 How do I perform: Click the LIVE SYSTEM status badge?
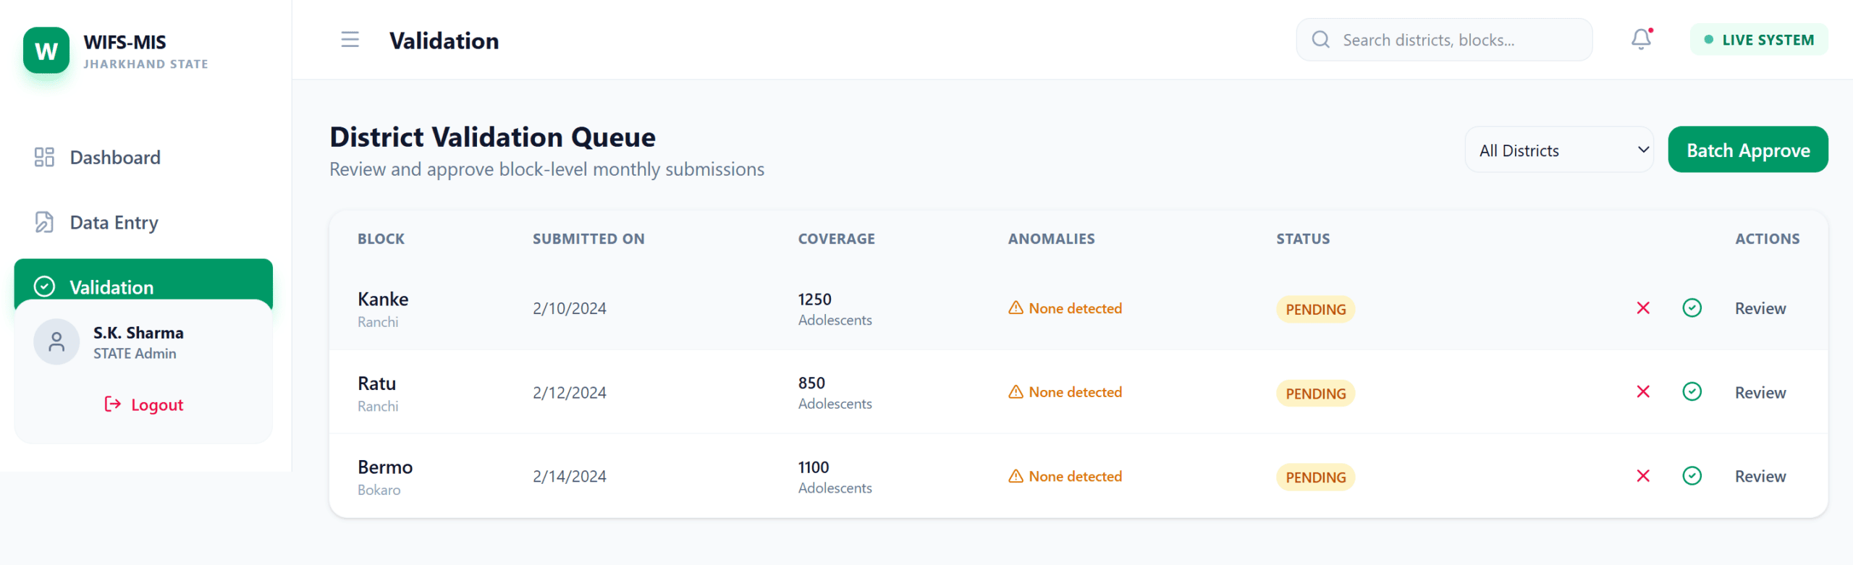[1758, 41]
